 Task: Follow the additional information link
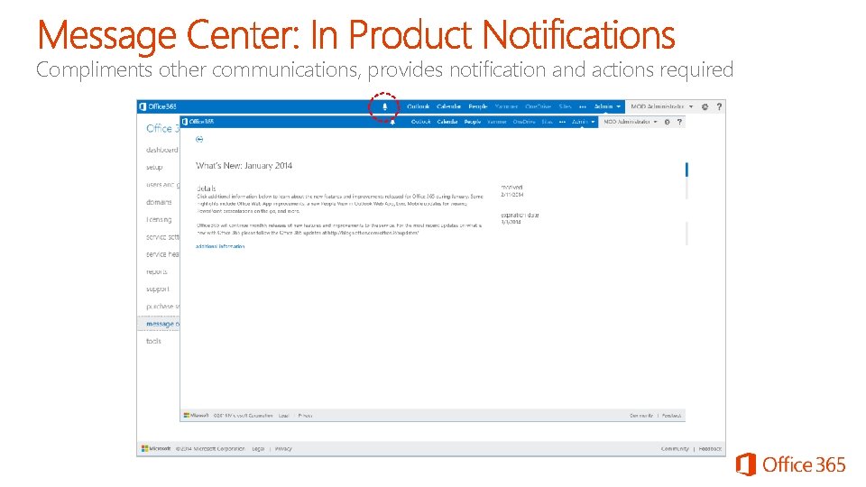pyautogui.click(x=220, y=246)
